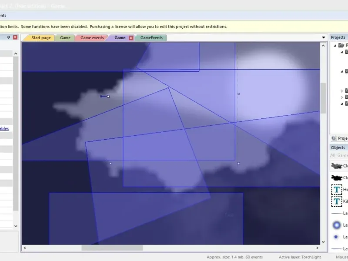348x261 pixels.
Task: Open the Game events tab
Action: 92,38
